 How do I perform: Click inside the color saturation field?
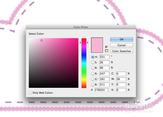tap(54, 63)
